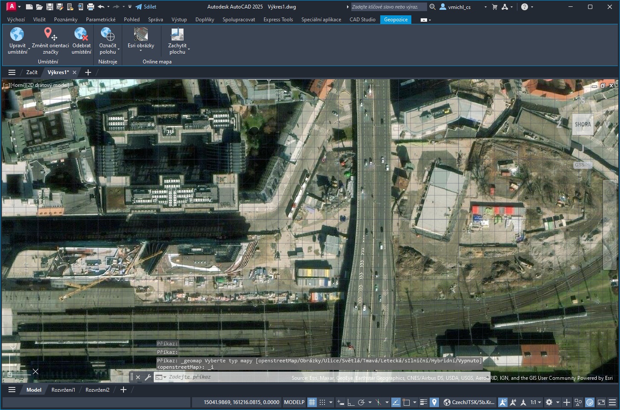Screen dimensions: 620x410
Task: Click the Esri obrázky map icon
Action: pyautogui.click(x=141, y=34)
